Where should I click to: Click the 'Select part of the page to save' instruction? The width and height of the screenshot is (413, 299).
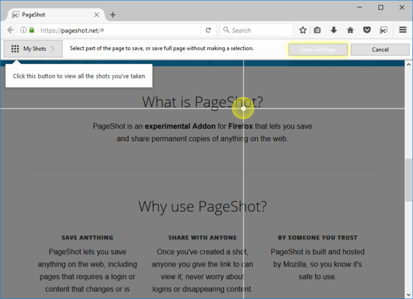coord(162,48)
